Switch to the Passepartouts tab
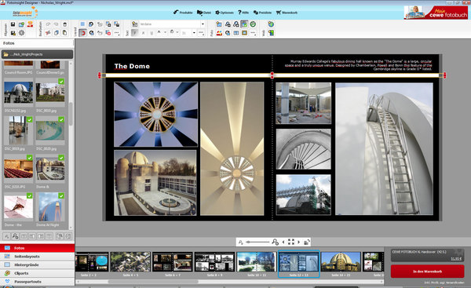Image resolution: width=471 pixels, height=288 pixels. click(x=37, y=282)
